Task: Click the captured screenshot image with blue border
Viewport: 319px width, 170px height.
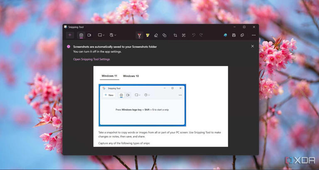Action: [142, 105]
